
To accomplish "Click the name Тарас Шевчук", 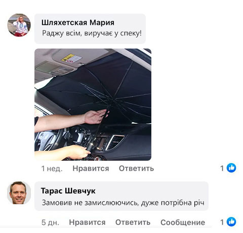I will pos(68,191).
